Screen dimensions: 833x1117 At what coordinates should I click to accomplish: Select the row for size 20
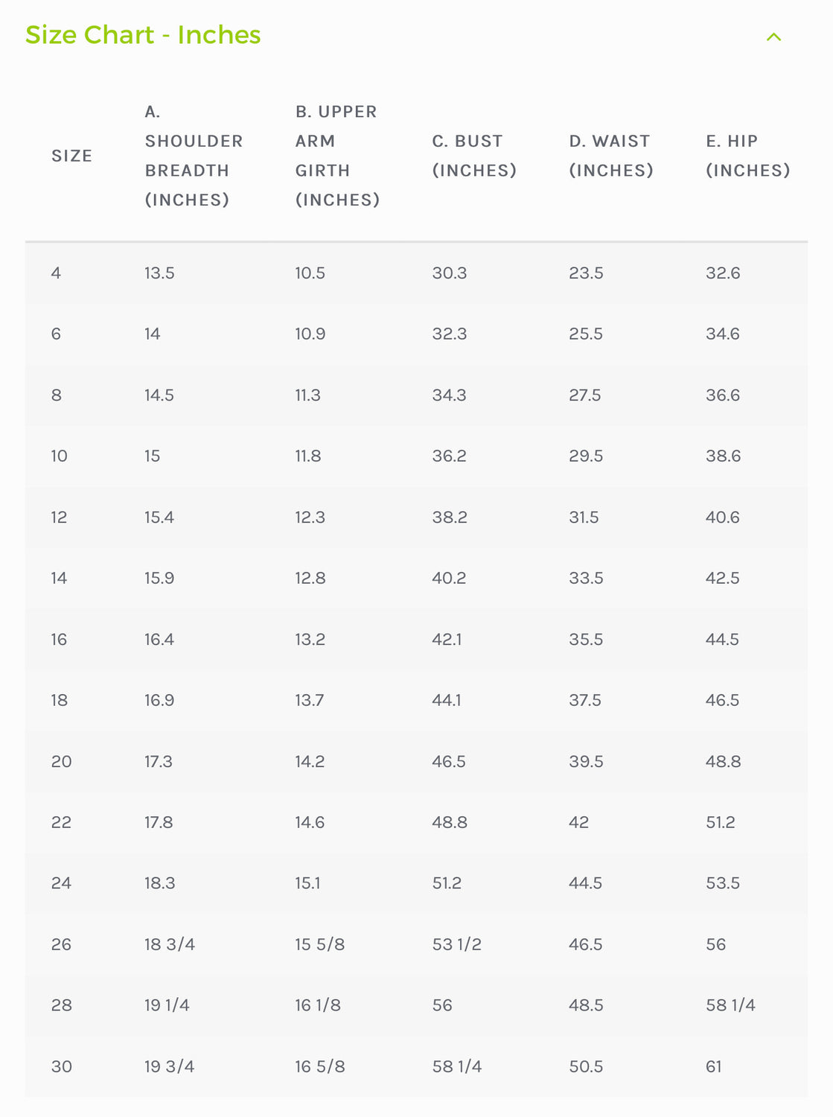(x=62, y=761)
